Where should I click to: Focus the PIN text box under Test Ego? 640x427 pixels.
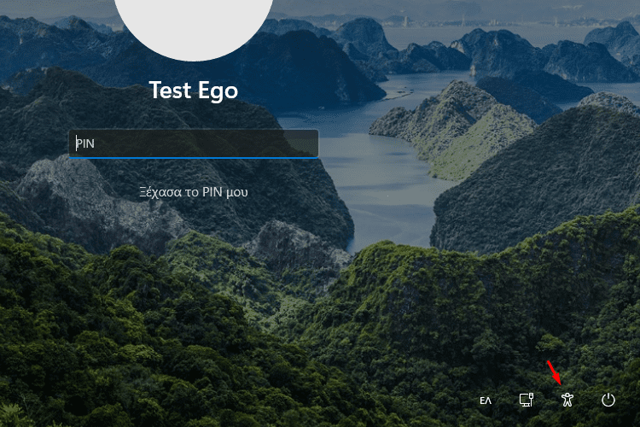click(194, 143)
